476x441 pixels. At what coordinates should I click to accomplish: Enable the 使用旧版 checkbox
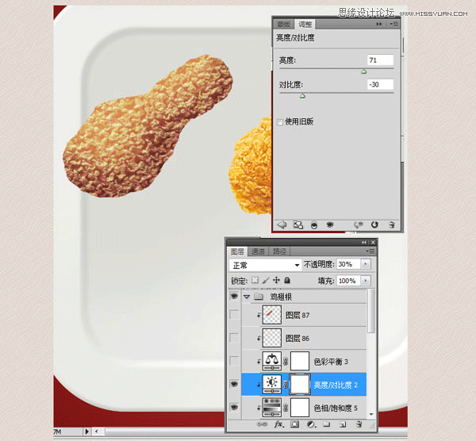(x=280, y=122)
